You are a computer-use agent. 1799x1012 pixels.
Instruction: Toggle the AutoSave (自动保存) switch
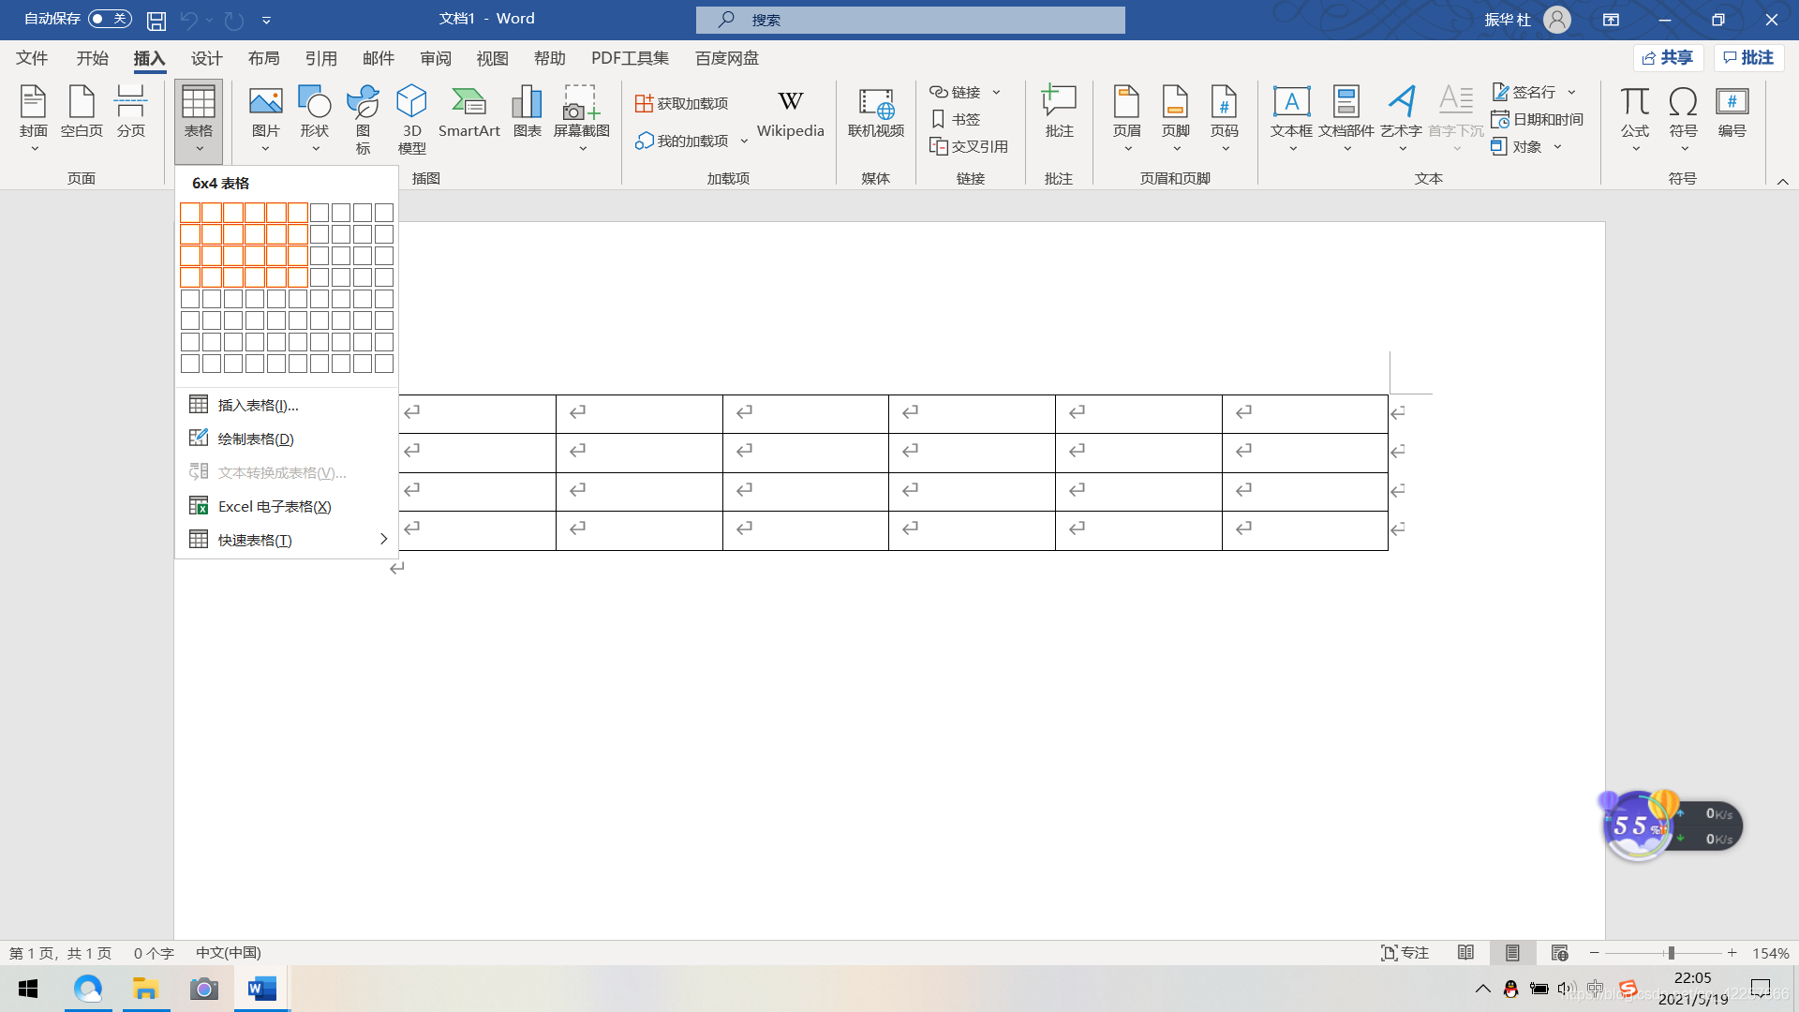pyautogui.click(x=110, y=19)
